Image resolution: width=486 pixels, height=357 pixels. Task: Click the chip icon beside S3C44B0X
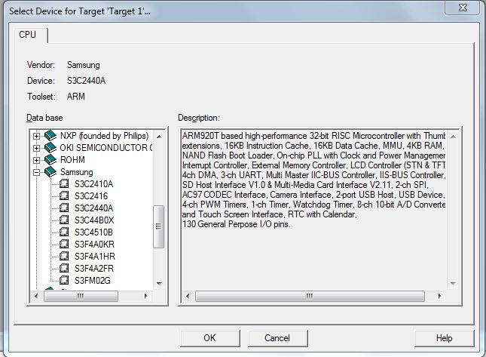click(64, 220)
